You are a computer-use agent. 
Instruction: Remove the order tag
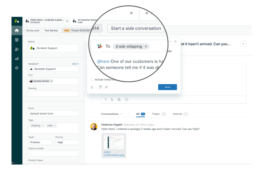pyautogui.click(x=55, y=125)
